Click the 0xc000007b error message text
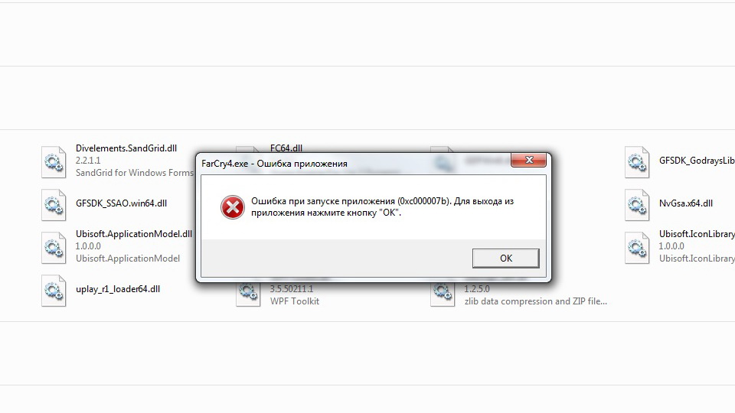The height and width of the screenshot is (413, 735). point(382,206)
